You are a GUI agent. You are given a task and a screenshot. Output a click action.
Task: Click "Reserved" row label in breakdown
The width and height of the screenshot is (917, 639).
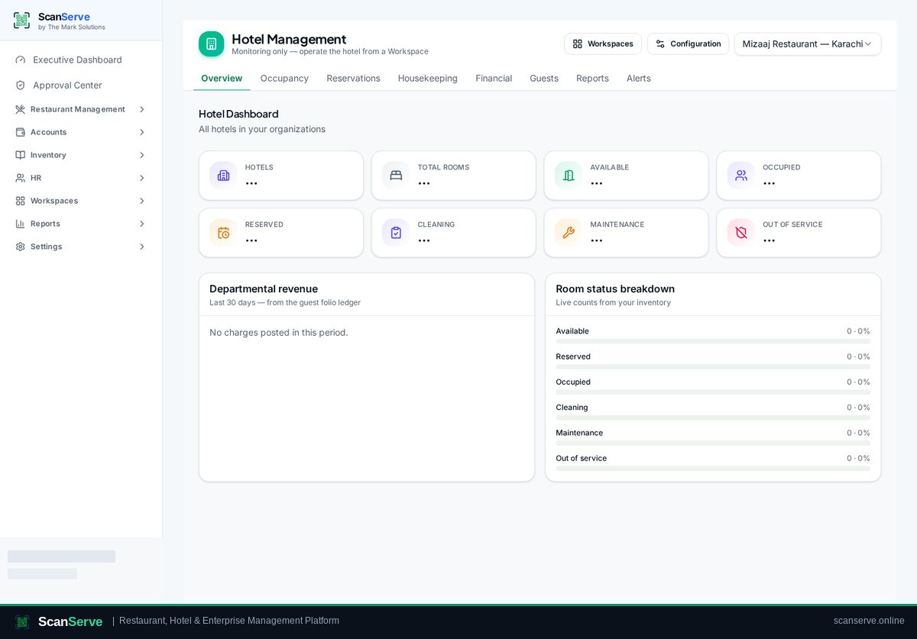[x=573, y=357]
